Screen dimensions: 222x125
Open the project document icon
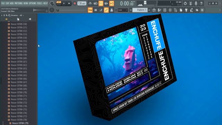pyautogui.click(x=181, y=10)
